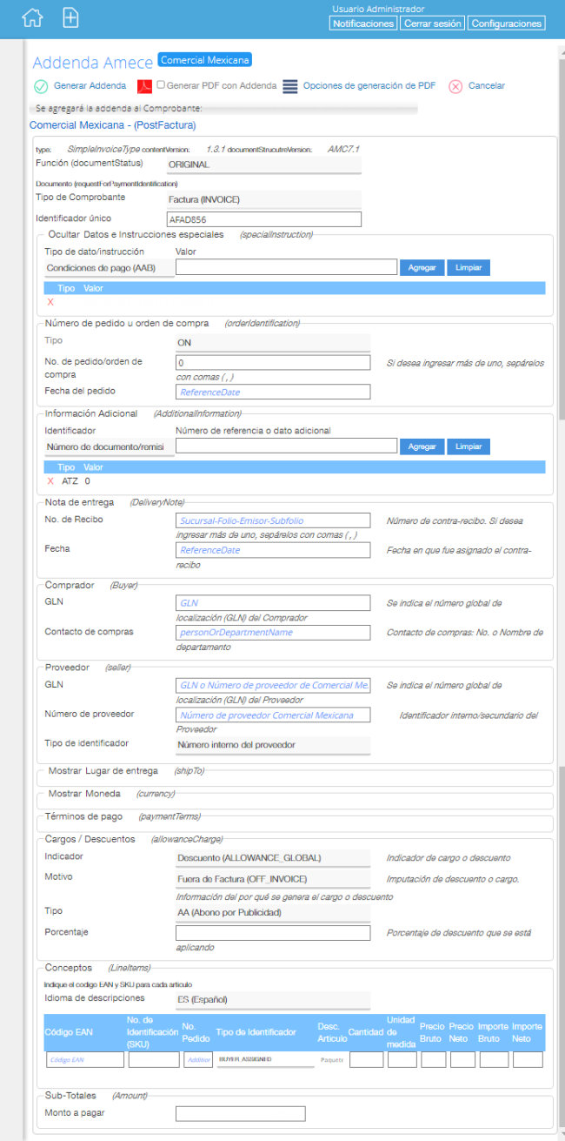Enable Generar PDF con Addenda checkbox
Viewport: 565px width, 1141px height.
pyautogui.click(x=161, y=85)
